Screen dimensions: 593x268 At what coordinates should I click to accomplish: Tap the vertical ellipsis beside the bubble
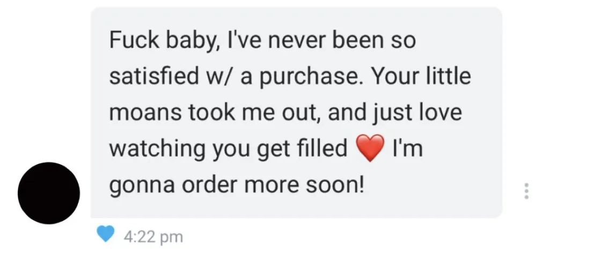[526, 191]
